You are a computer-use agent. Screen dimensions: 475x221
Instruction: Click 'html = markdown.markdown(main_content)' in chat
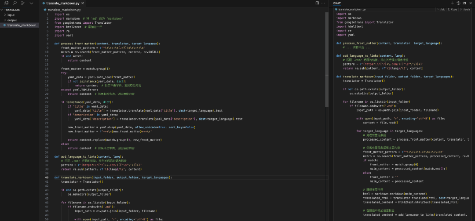(395, 194)
